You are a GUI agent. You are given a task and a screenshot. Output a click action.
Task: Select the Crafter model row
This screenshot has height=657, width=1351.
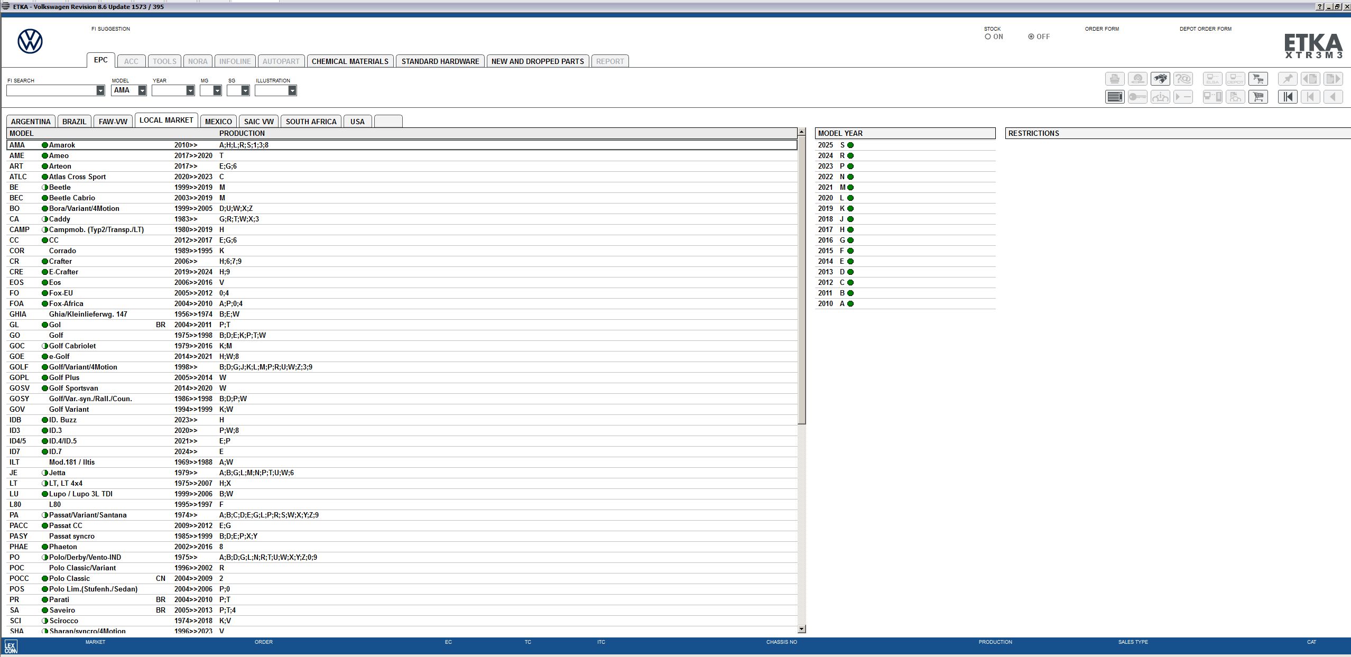[x=402, y=261]
